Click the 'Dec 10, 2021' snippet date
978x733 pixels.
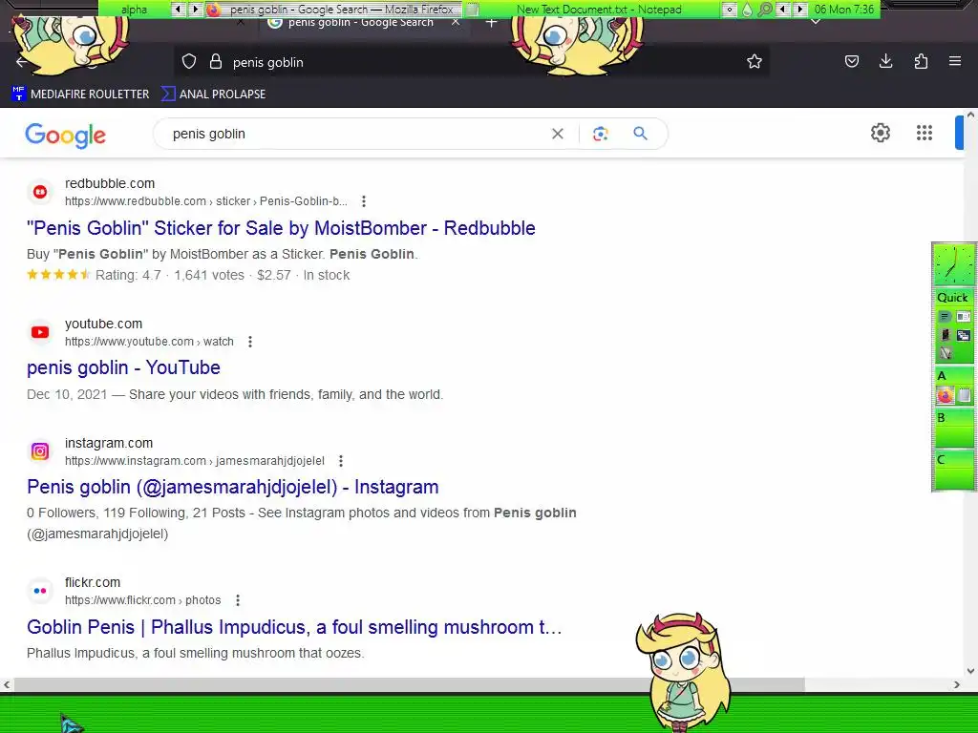click(67, 394)
